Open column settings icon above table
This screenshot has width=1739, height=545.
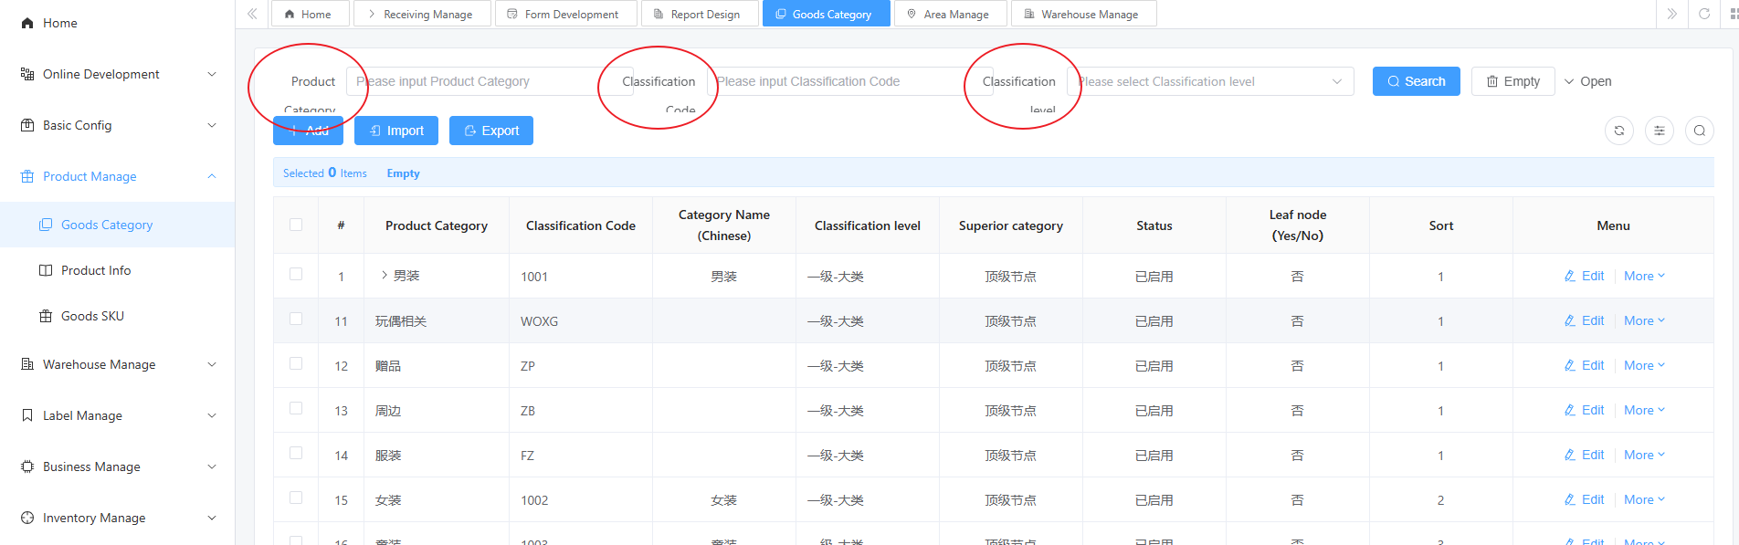click(x=1659, y=131)
